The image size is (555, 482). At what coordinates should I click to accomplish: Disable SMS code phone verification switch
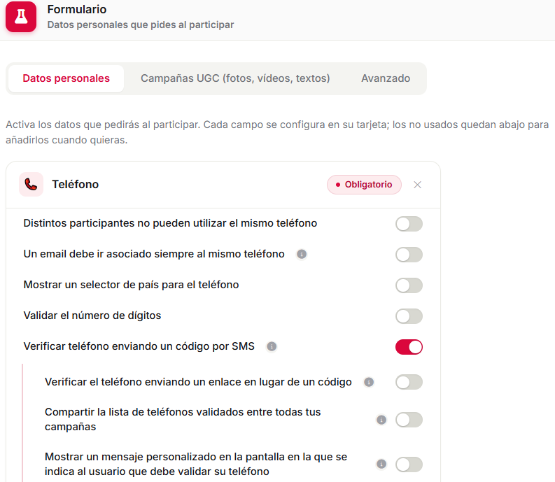(409, 347)
